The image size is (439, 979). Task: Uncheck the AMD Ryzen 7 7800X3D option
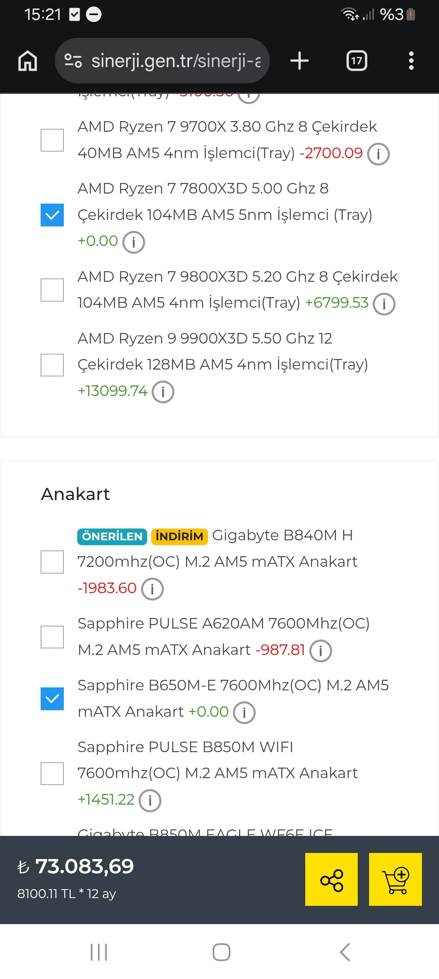point(52,215)
